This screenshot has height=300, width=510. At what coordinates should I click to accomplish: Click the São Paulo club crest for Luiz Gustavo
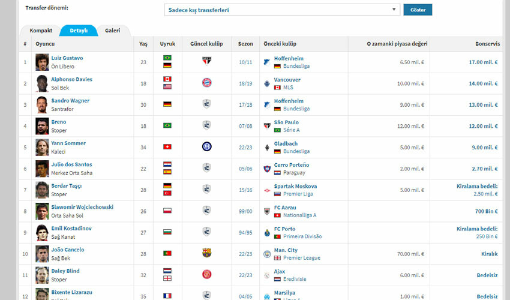(x=206, y=62)
